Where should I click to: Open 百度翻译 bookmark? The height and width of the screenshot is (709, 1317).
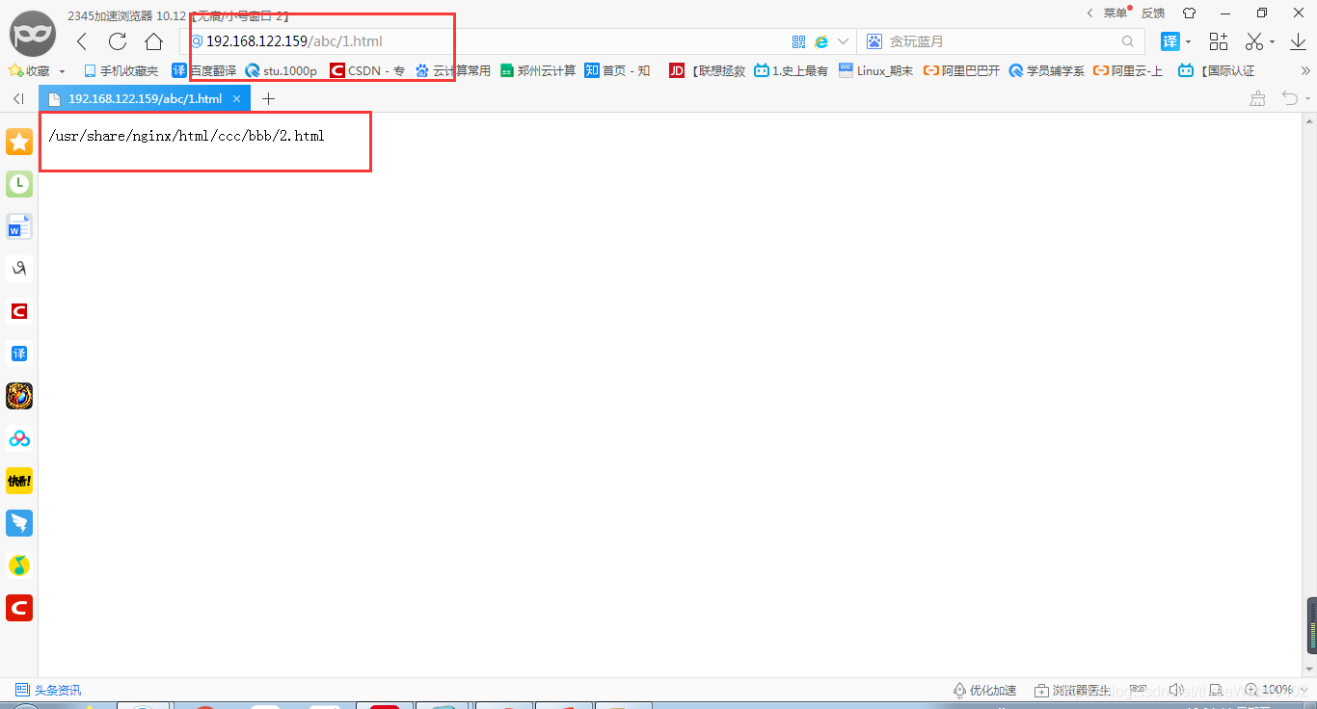[x=204, y=70]
